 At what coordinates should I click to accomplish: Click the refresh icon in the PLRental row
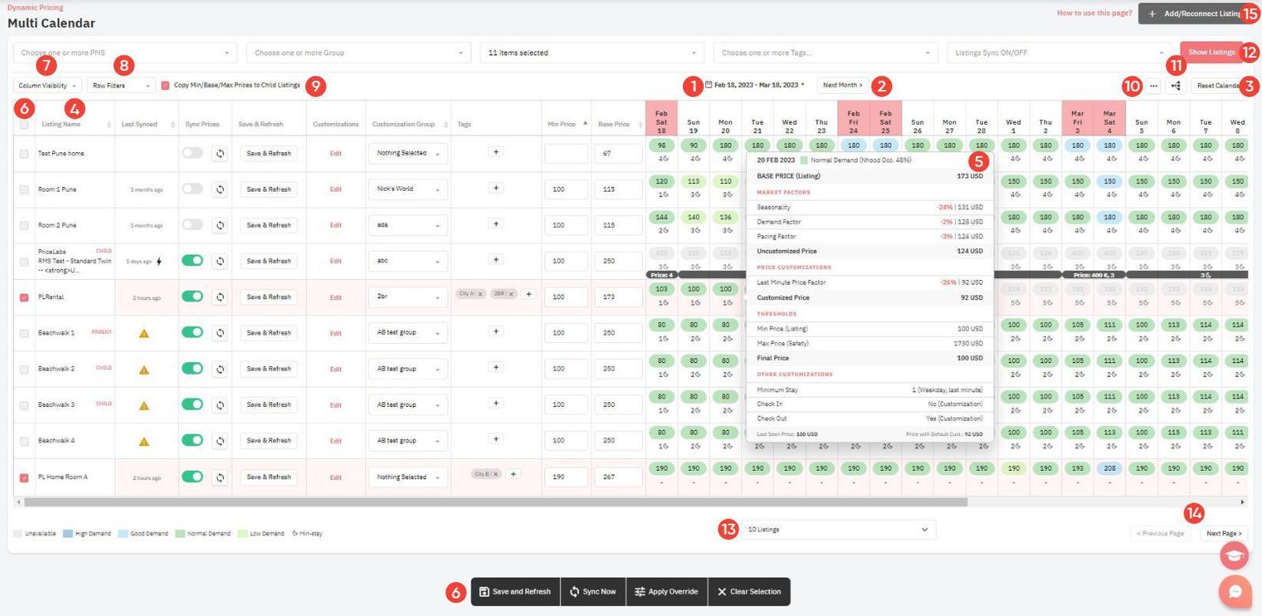click(220, 297)
